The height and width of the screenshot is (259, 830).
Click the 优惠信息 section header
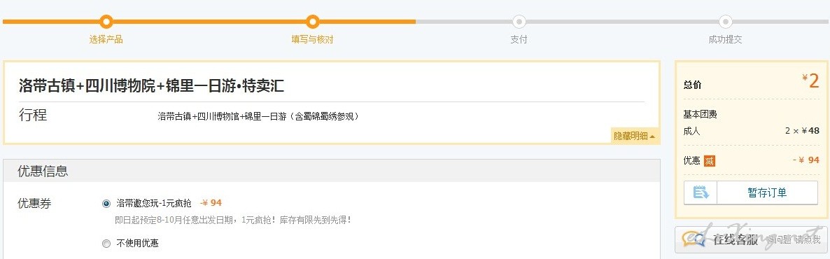331,171
